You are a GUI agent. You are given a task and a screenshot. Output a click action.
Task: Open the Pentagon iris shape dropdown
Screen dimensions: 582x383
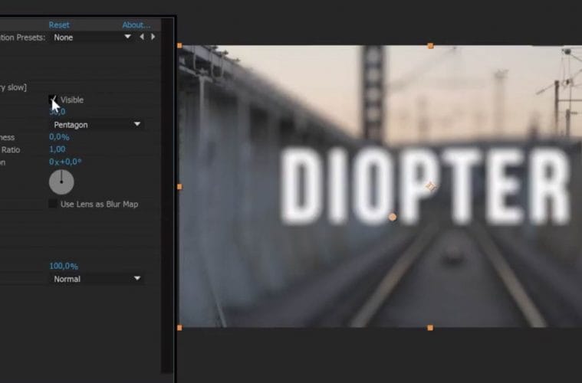click(97, 124)
